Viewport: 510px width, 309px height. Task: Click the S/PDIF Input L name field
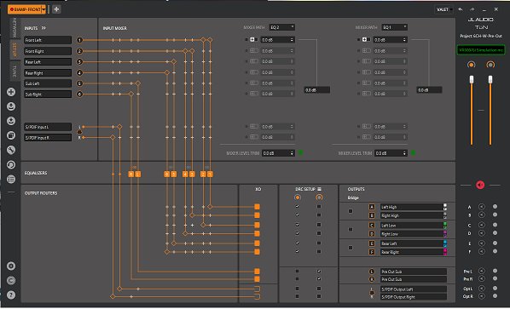coord(48,127)
